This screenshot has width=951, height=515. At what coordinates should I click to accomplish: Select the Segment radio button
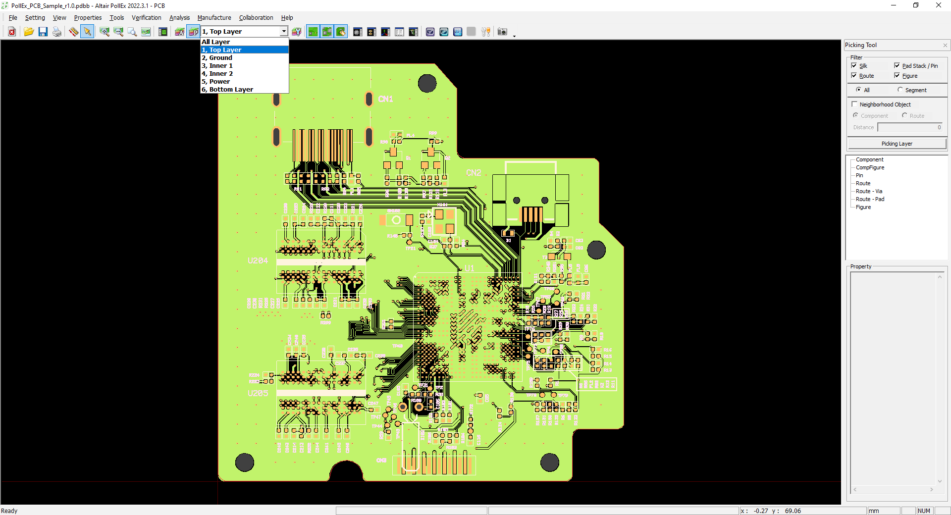click(x=900, y=90)
